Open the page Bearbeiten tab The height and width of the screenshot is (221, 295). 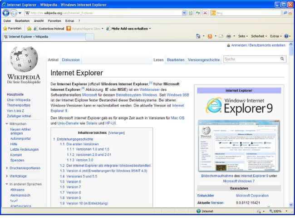[x=176, y=60]
